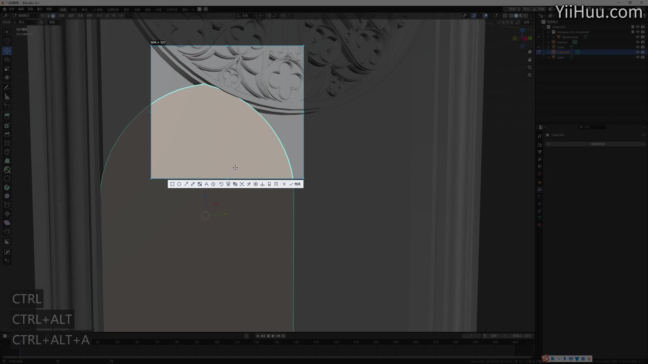Open the 编辑 Edit menu
The image size is (648, 364).
[x=21, y=9]
